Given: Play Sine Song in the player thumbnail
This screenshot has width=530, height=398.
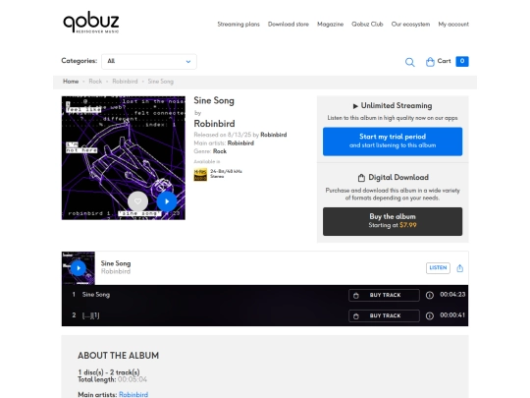Looking at the screenshot, I should coord(79,268).
